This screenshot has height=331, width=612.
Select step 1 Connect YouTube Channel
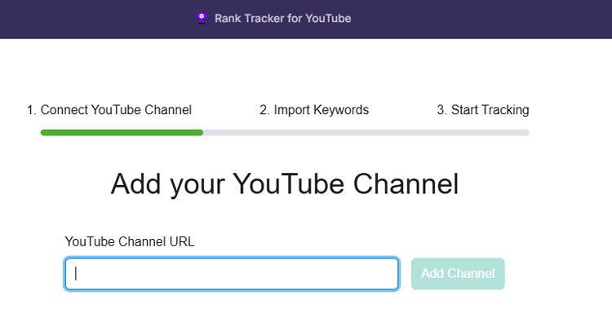tap(109, 110)
